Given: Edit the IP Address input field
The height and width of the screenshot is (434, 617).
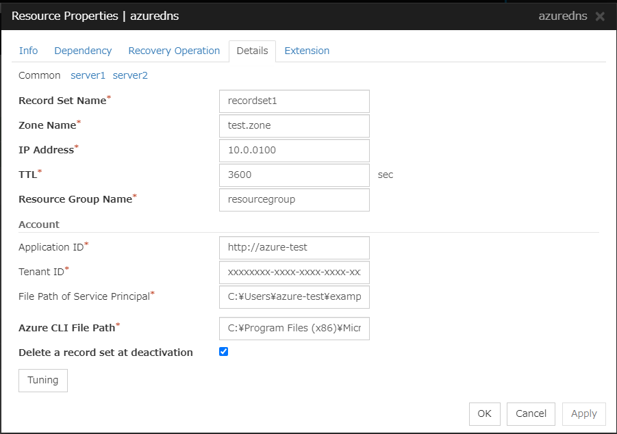Looking at the screenshot, I should [294, 150].
